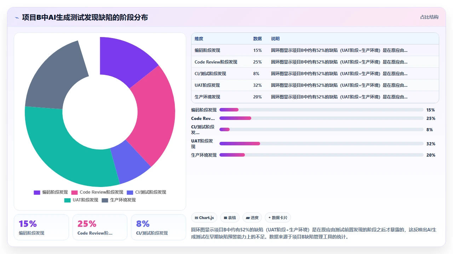Toggle the CI/测试阶段发现 legend swatch
Screen dimensions: 453x254
click(x=130, y=192)
